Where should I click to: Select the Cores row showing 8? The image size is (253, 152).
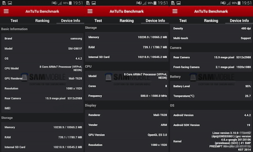click(126, 86)
